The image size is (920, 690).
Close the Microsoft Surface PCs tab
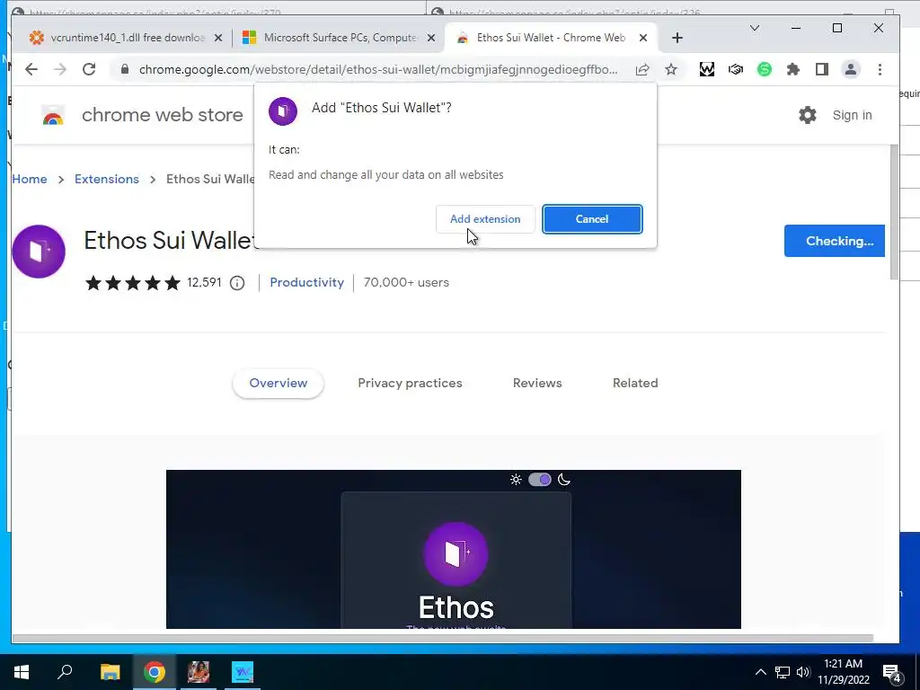[x=431, y=38]
